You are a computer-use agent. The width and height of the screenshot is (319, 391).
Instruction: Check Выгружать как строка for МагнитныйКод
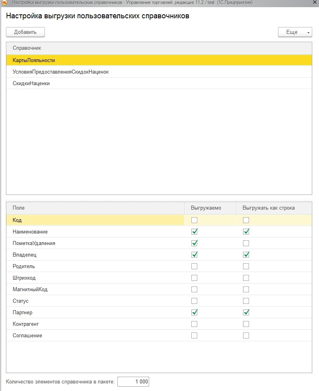246,289
